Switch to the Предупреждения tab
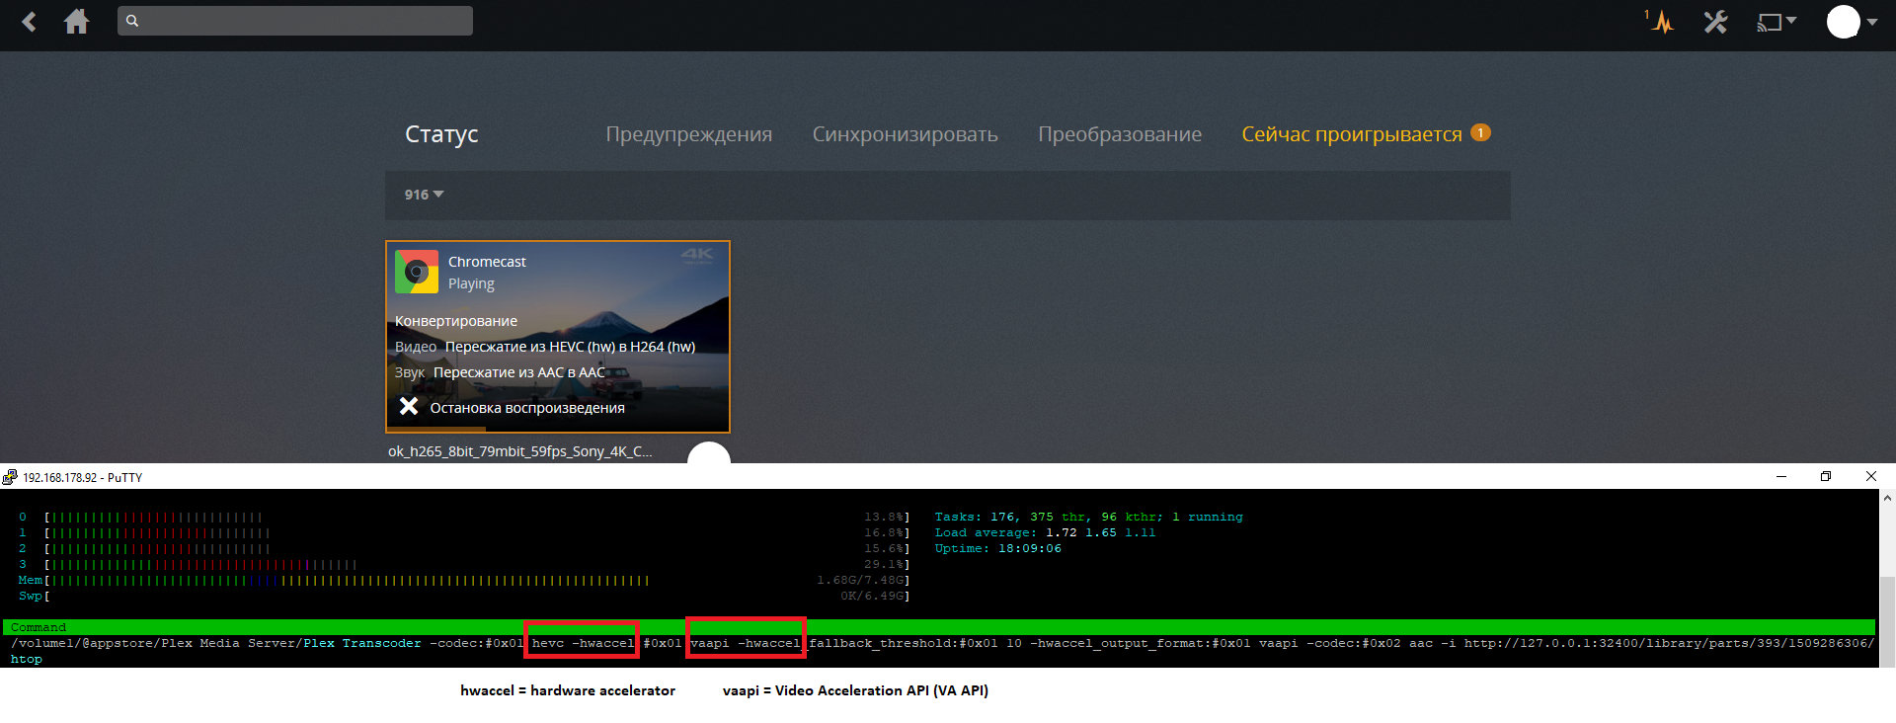 click(x=688, y=134)
